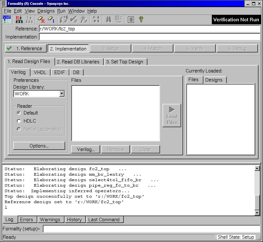Go to the 1. Reference step
Screen dimensions: 263x242
(26, 49)
